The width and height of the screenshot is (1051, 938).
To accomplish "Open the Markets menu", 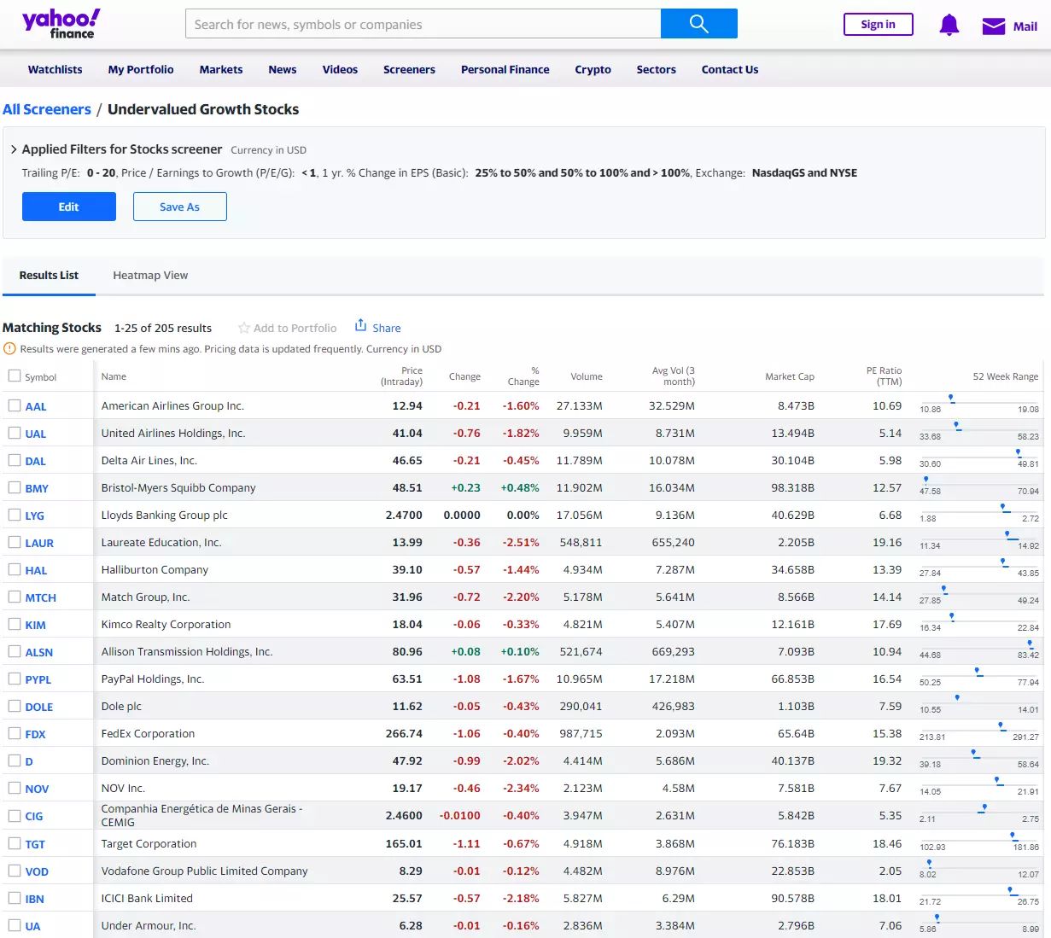I will point(221,70).
